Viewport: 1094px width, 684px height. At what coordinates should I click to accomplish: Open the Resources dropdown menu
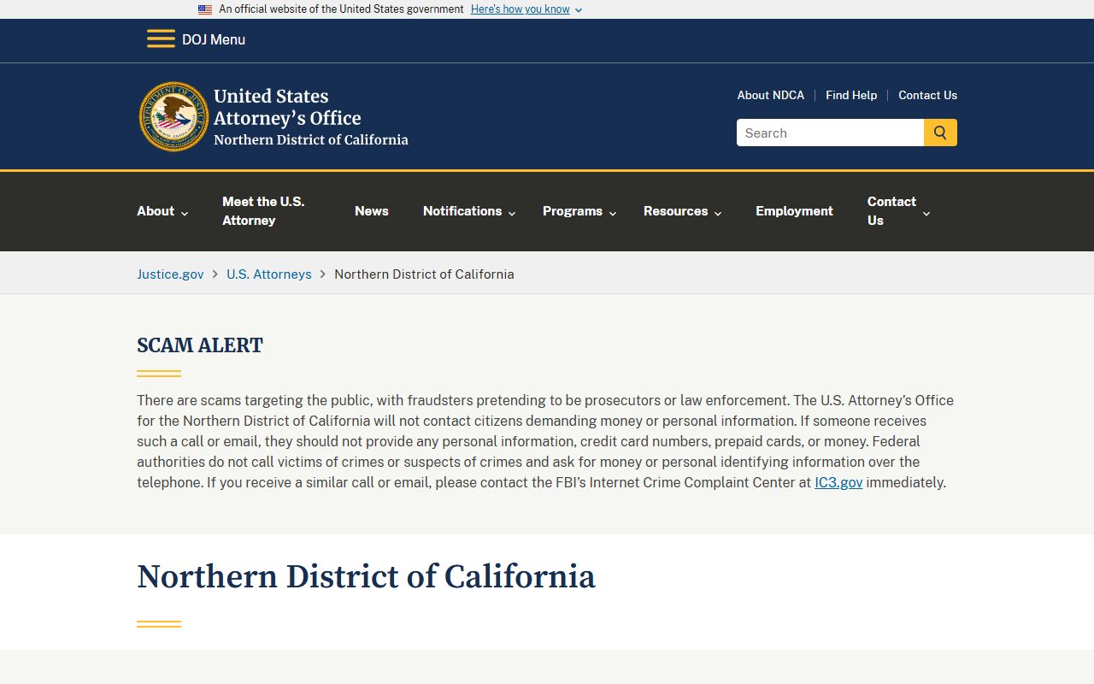tap(682, 211)
